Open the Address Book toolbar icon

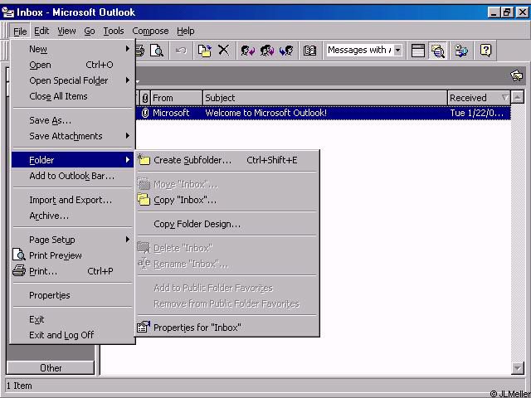coord(309,51)
